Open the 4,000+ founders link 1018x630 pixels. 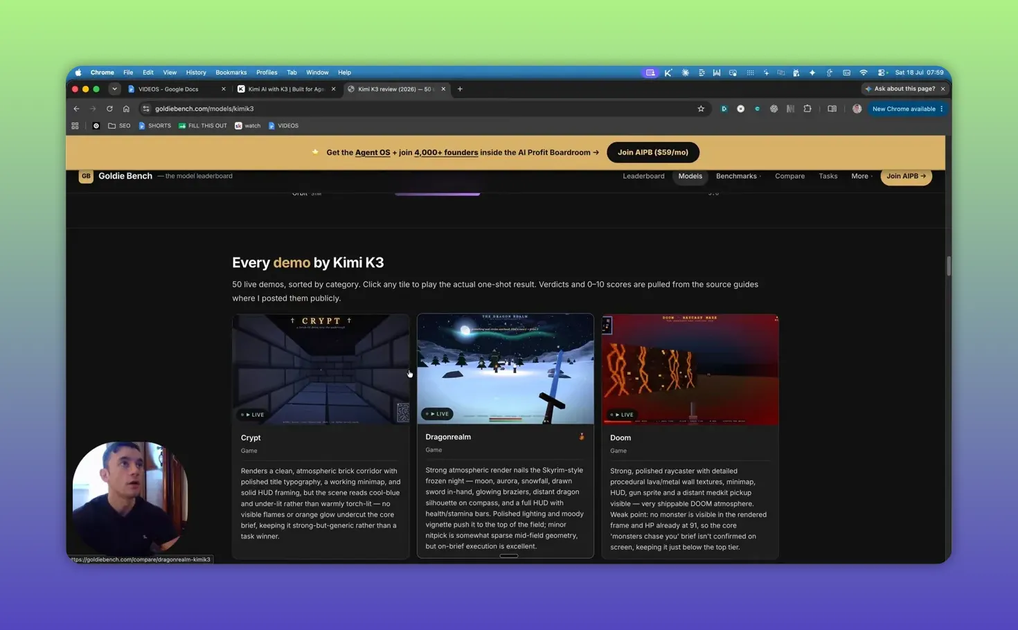(x=446, y=152)
